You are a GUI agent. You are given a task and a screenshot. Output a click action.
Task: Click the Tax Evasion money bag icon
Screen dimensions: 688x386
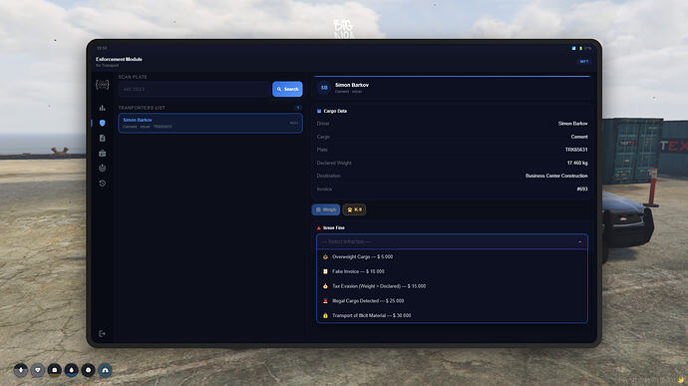point(325,286)
